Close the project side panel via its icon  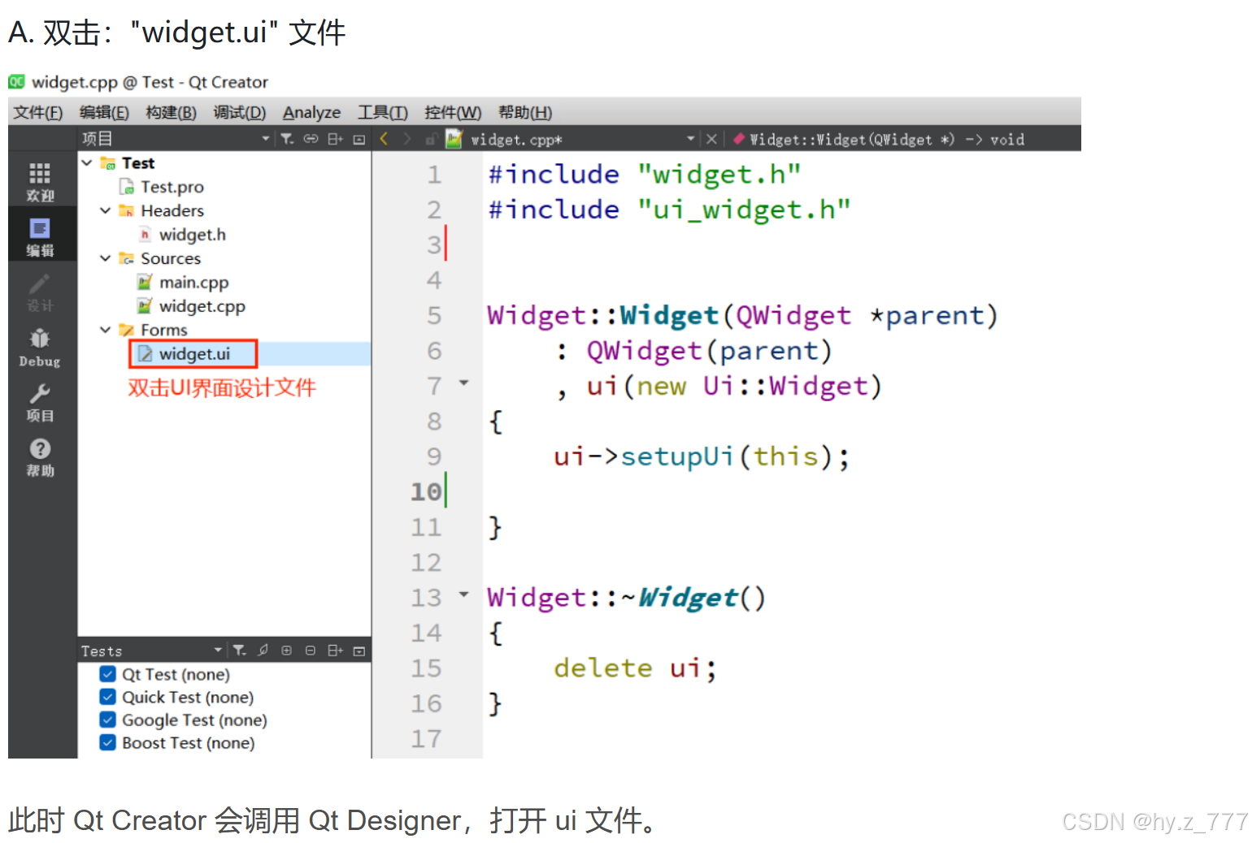point(359,139)
